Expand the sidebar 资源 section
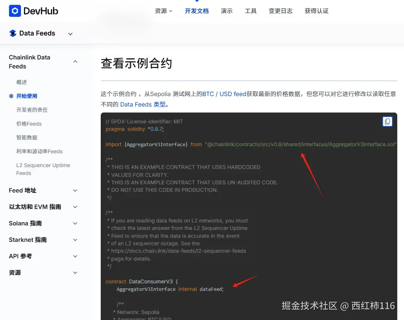Image resolution: width=404 pixels, height=320 pixels. click(75, 273)
